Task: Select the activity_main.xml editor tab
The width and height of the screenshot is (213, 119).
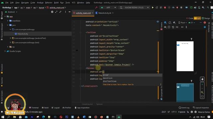Action: click(83, 13)
